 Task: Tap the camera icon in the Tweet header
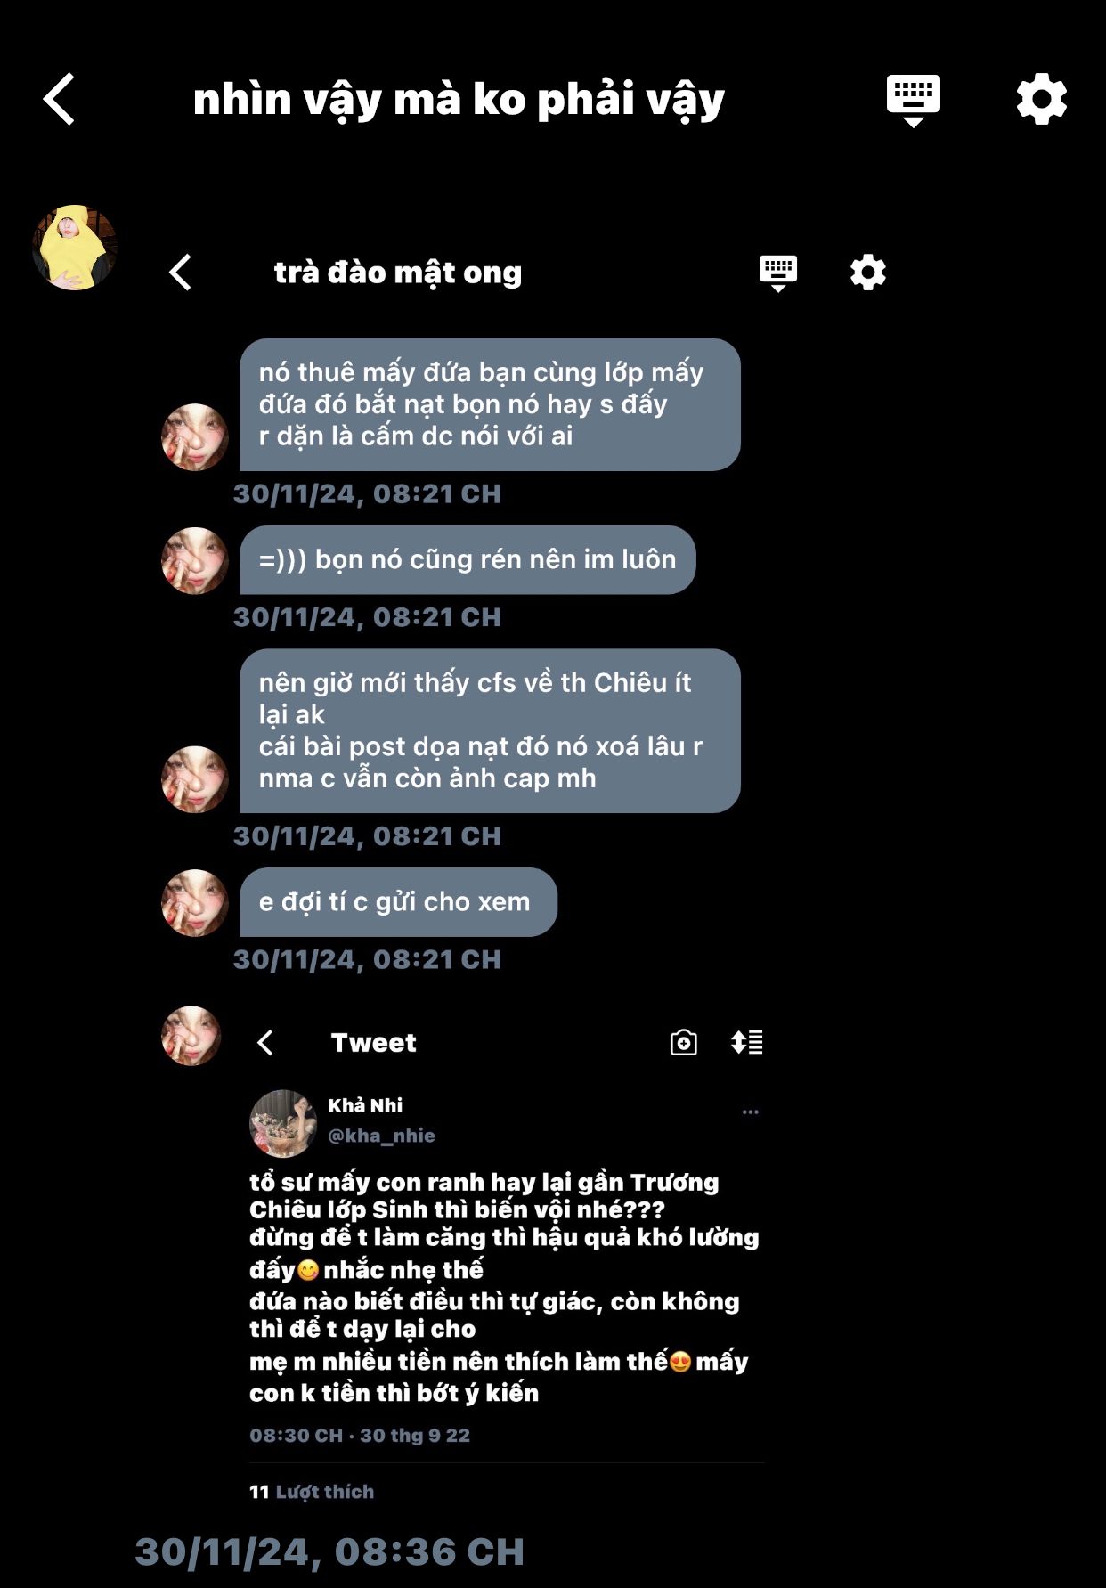(x=684, y=1042)
